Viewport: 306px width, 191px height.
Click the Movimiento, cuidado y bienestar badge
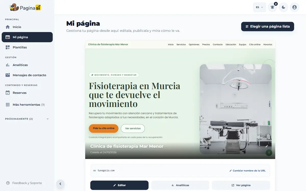(x=114, y=75)
